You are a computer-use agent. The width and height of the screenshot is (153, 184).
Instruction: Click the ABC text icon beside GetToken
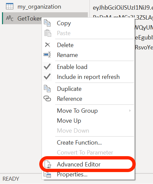click(10, 18)
